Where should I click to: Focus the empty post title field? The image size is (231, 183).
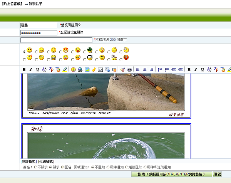click(x=56, y=40)
